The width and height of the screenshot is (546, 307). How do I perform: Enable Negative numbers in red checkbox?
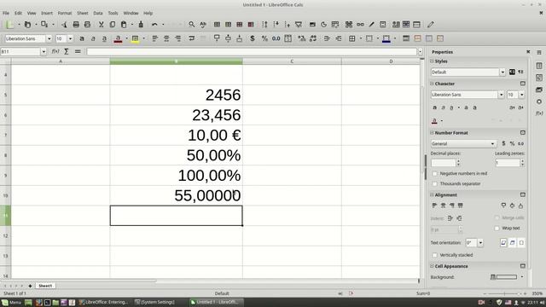click(434, 173)
